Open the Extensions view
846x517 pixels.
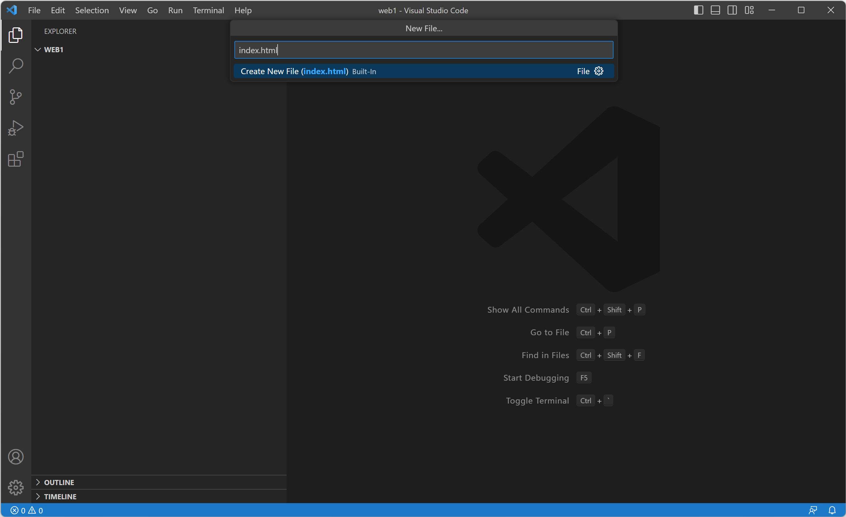(x=16, y=159)
